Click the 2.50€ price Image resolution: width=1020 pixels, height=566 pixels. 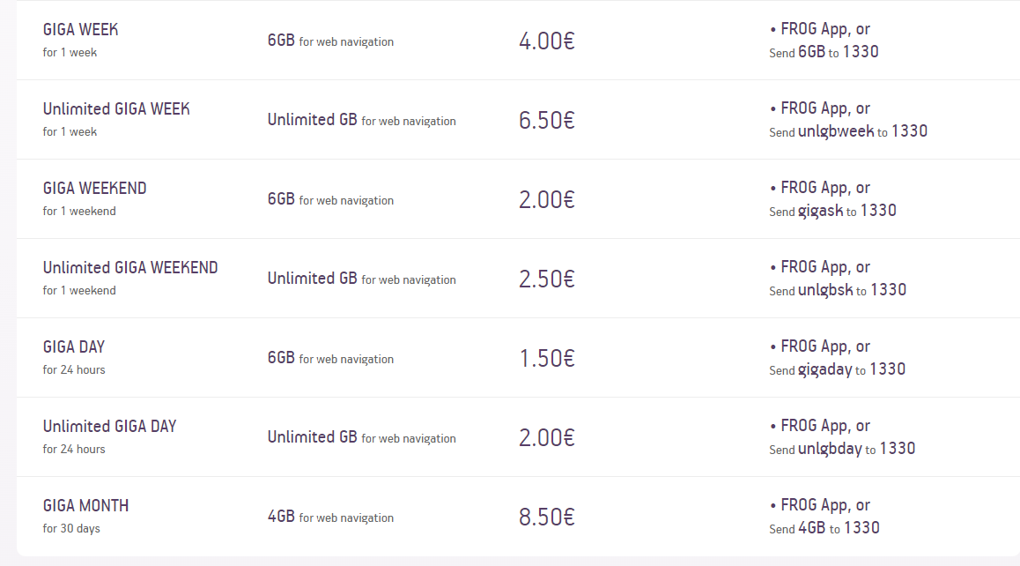pyautogui.click(x=546, y=279)
